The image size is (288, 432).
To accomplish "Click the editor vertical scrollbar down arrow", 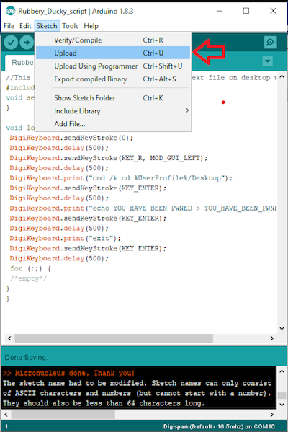I will (x=282, y=328).
